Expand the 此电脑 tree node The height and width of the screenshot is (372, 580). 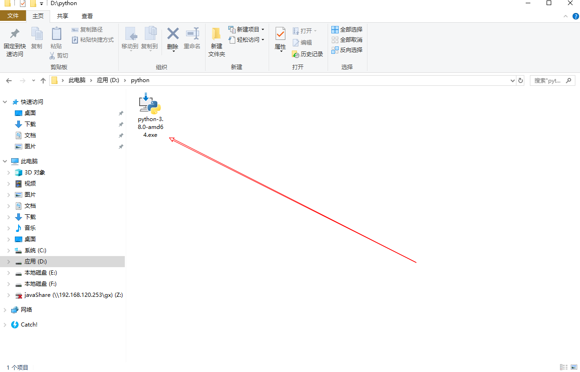coord(5,161)
